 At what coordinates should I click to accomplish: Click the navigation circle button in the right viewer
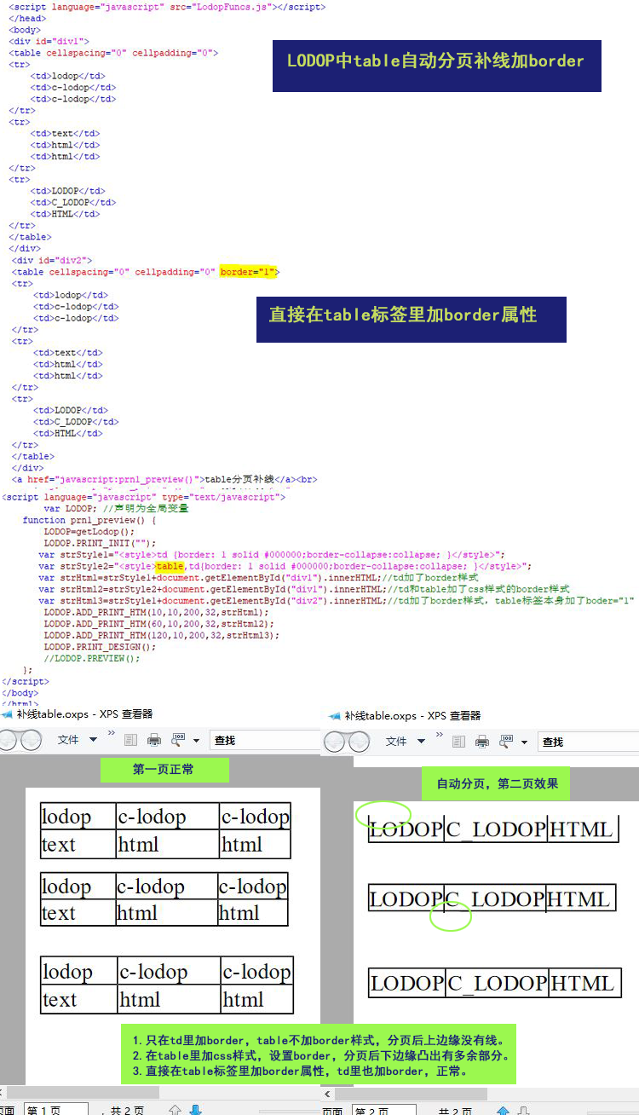point(347,742)
